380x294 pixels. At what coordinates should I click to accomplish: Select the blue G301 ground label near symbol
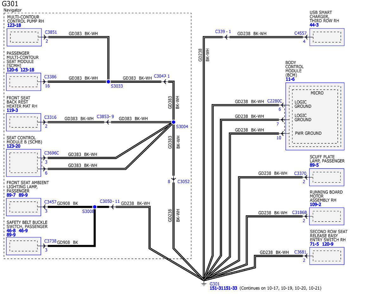point(215,284)
